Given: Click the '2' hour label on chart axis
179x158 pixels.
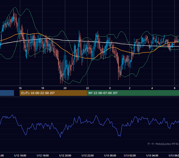Looking at the screenshot, I should [x=130, y=88].
